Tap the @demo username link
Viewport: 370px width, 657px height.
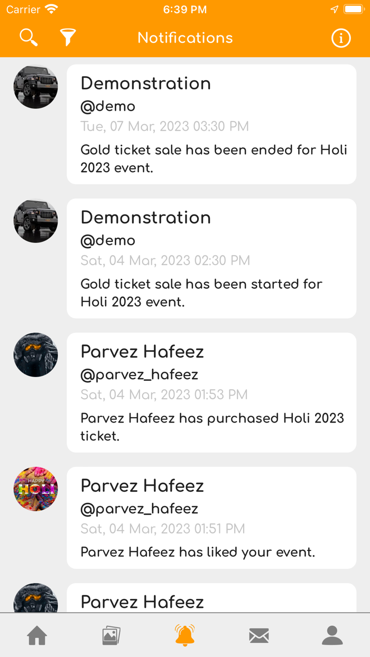click(x=108, y=106)
